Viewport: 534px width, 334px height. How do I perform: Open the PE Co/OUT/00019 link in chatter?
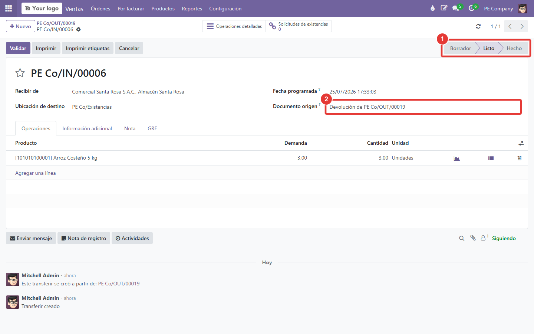119,284
